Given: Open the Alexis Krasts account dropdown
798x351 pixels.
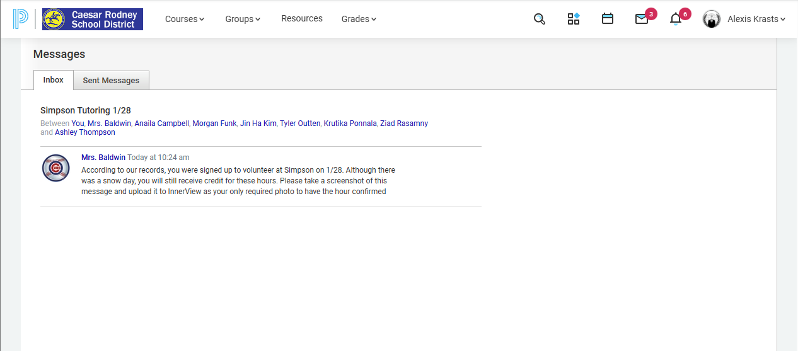Looking at the screenshot, I should click(x=756, y=19).
